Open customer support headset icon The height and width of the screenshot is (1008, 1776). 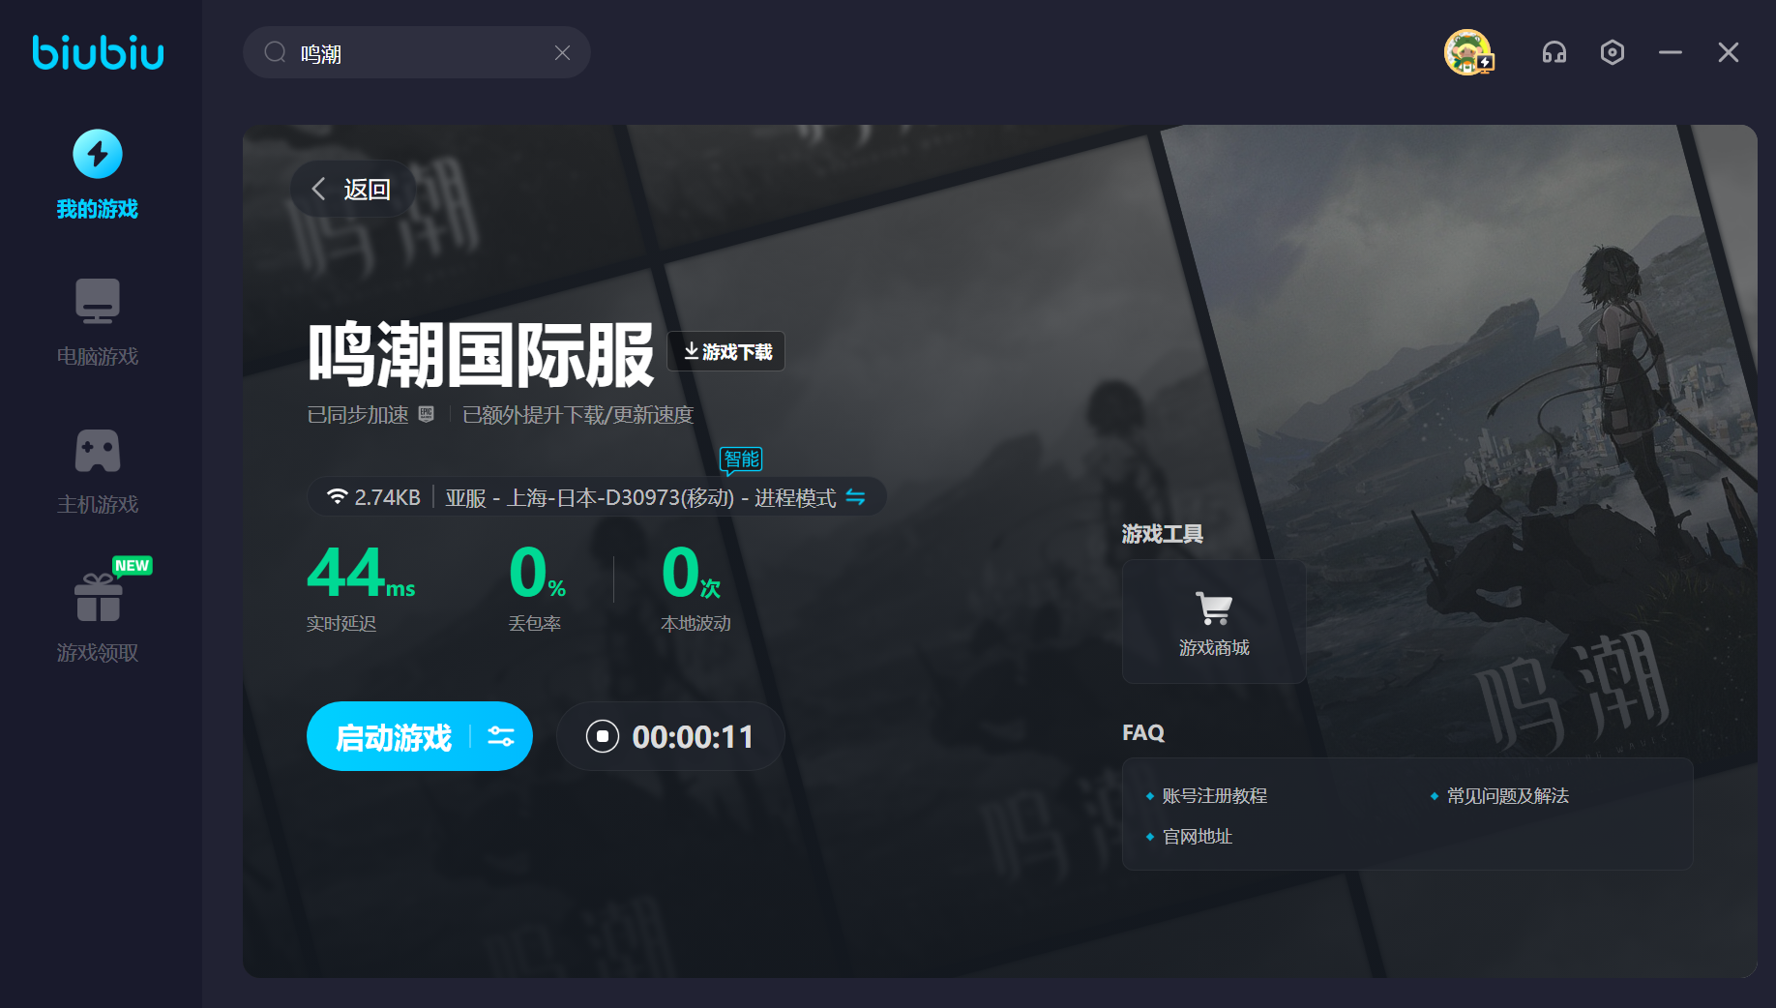pos(1554,52)
